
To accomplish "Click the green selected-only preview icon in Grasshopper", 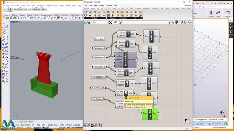I will [182, 23].
